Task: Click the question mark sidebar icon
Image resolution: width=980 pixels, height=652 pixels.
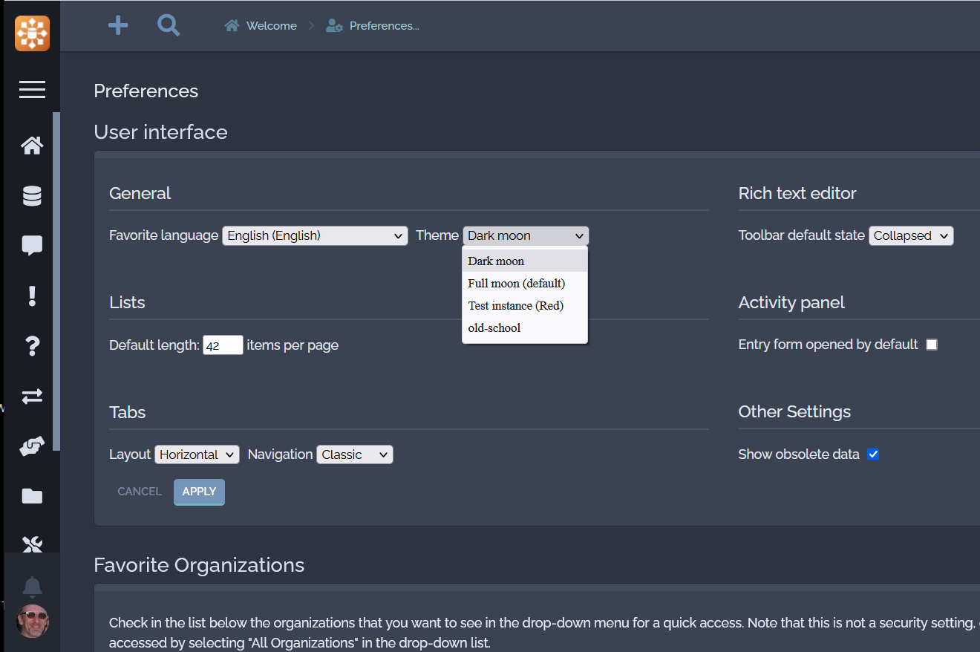Action: click(32, 346)
